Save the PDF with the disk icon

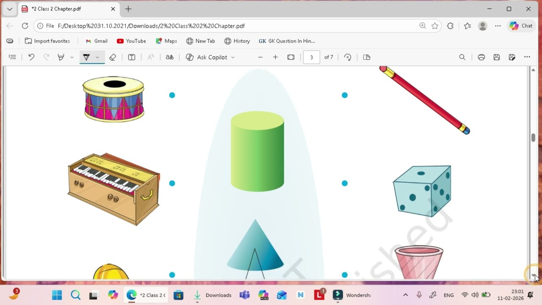(497, 57)
